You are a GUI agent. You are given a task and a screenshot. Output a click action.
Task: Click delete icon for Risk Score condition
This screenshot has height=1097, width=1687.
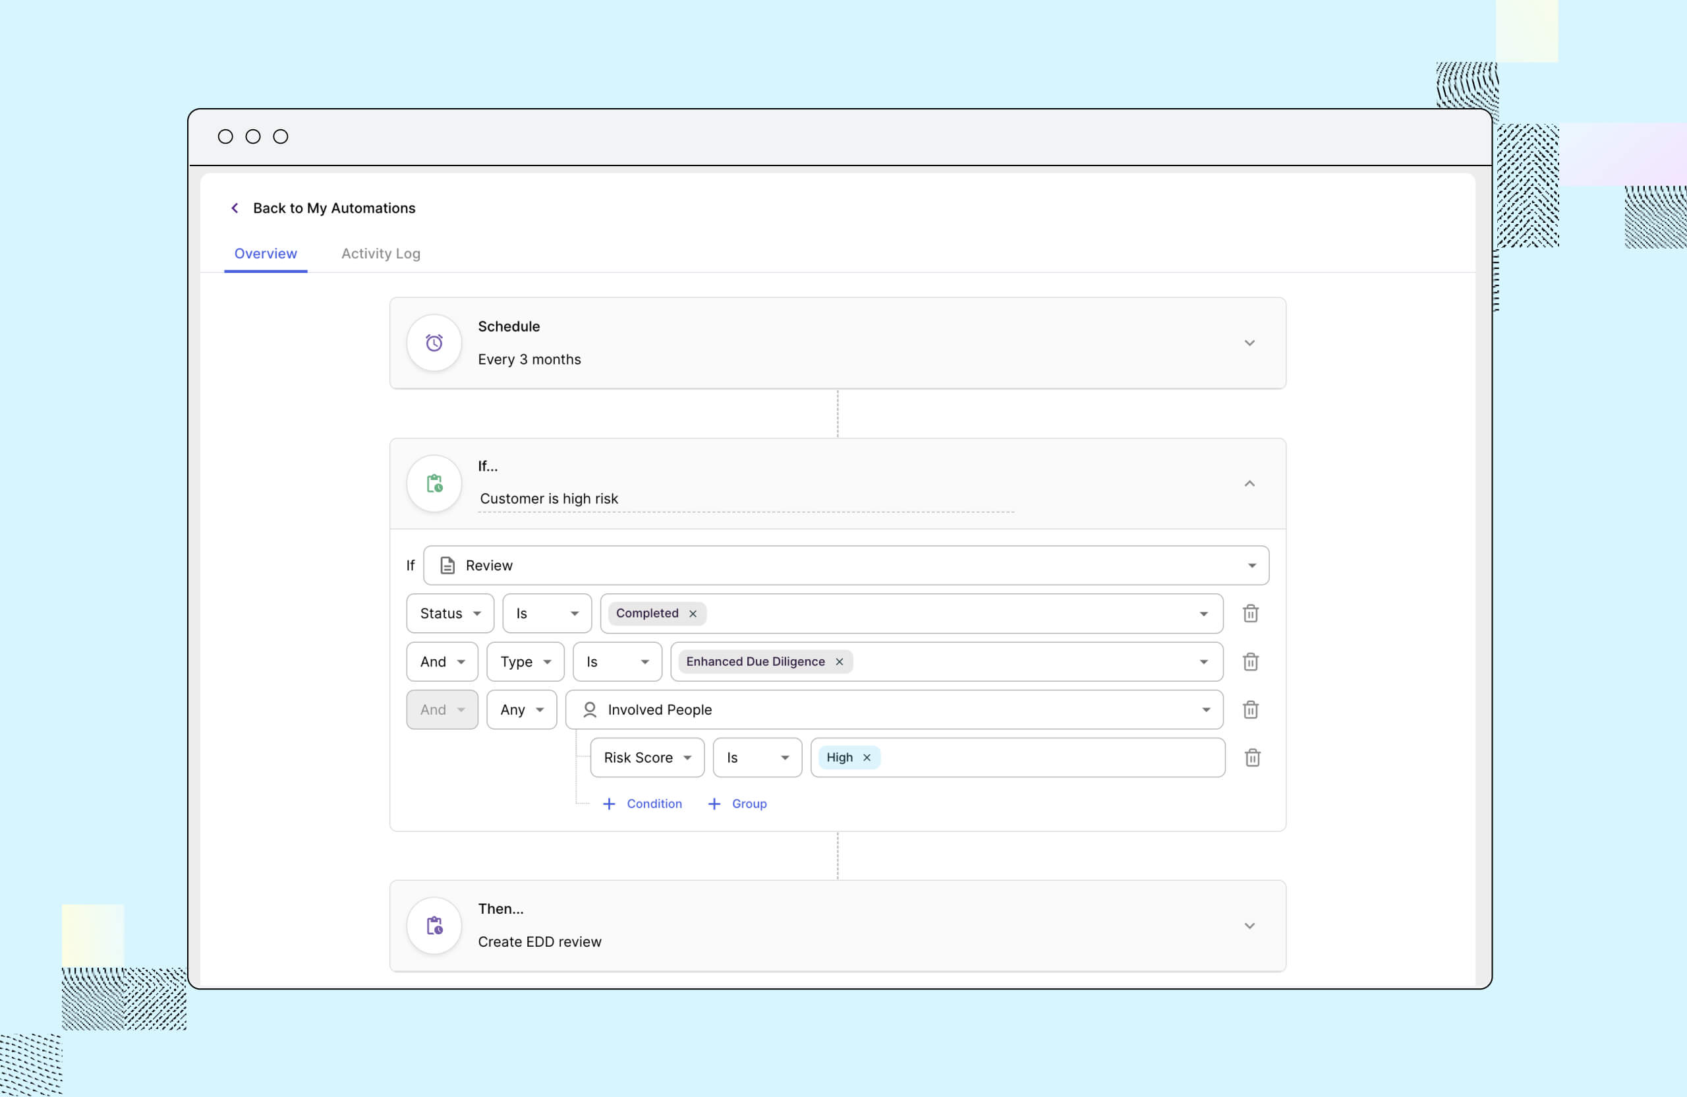click(1251, 757)
